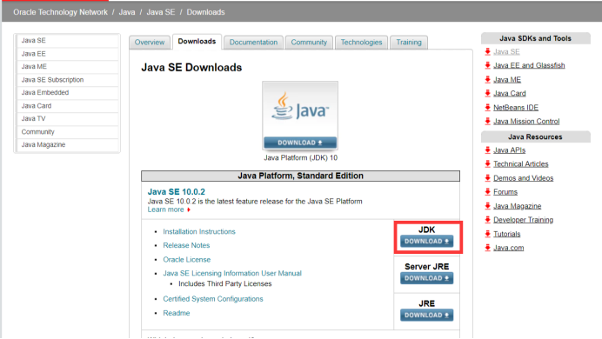Open the Java APIs link

(509, 150)
